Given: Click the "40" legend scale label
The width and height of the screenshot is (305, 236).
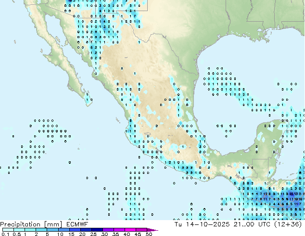Looking at the screenshot, I should [127, 234].
